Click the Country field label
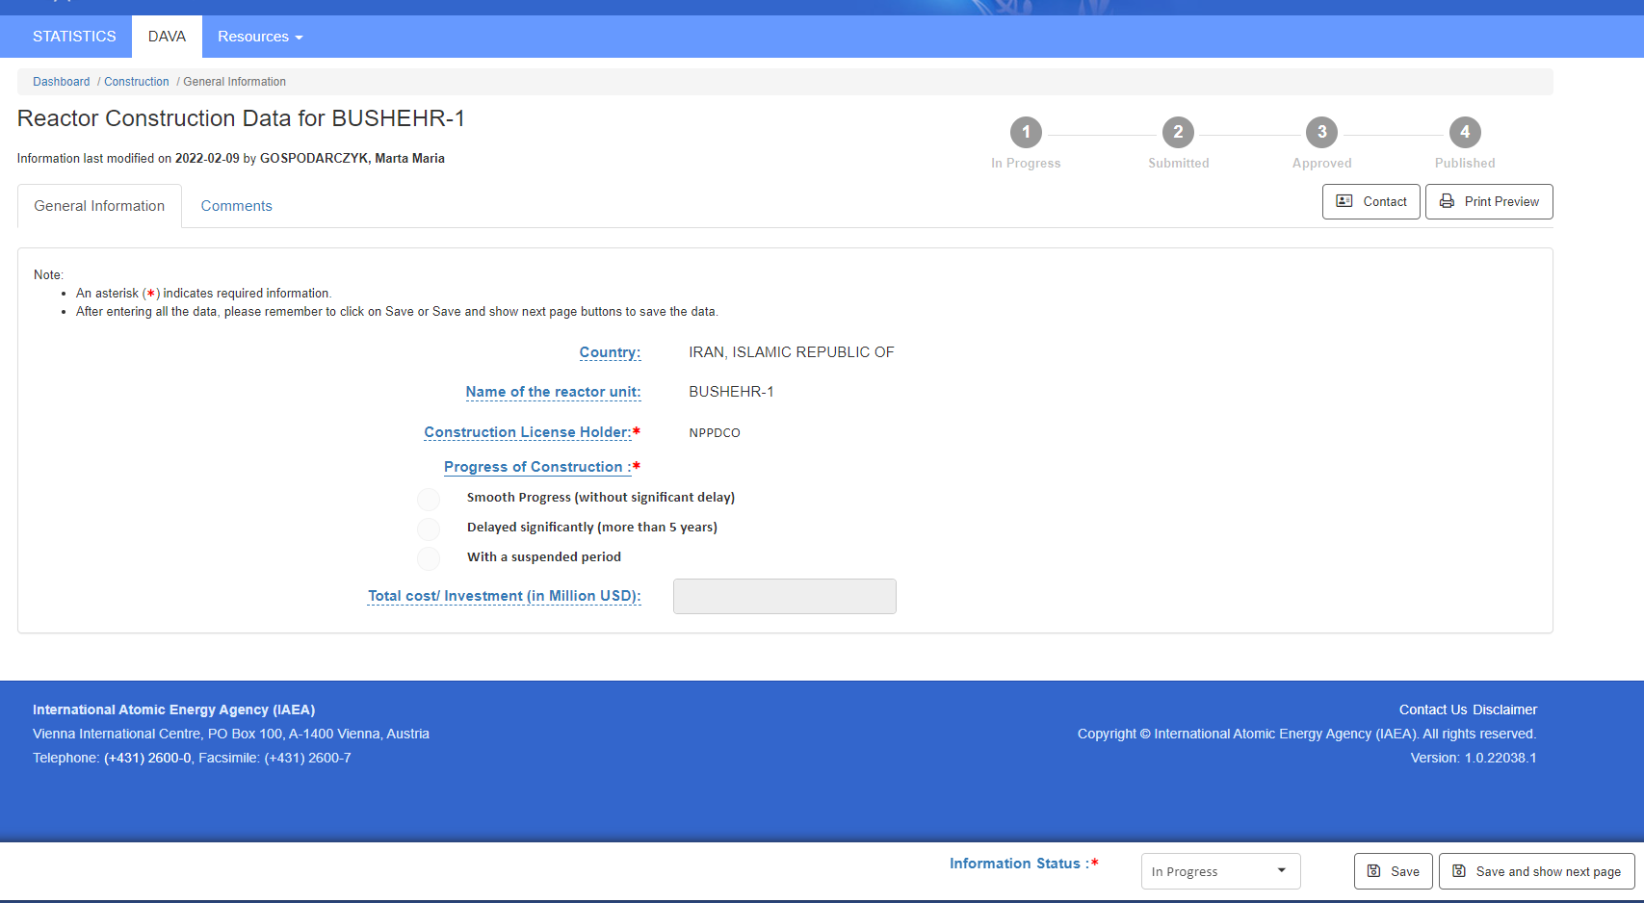 [610, 352]
